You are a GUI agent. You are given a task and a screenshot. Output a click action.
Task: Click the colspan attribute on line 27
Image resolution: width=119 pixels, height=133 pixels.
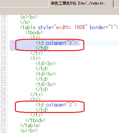pyautogui.click(x=55, y=105)
